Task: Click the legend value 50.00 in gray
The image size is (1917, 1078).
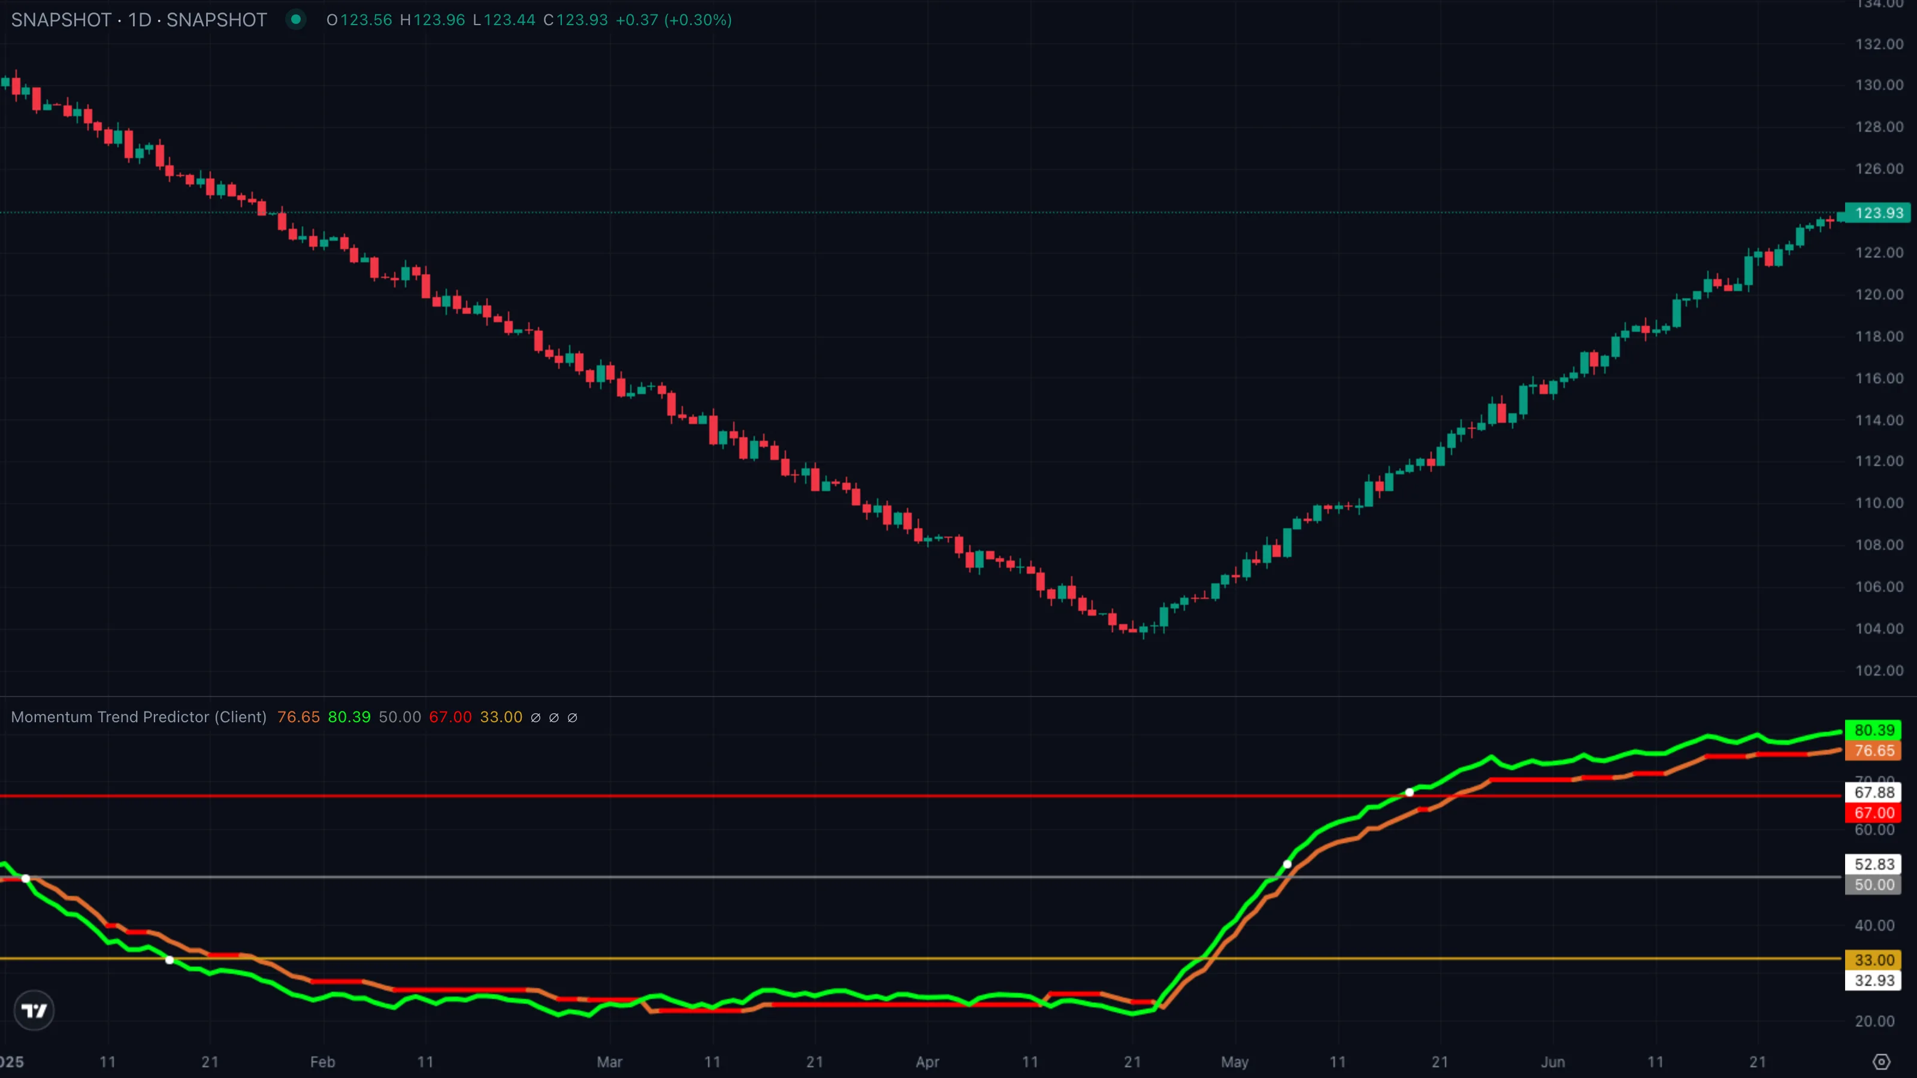Action: pyautogui.click(x=400, y=717)
